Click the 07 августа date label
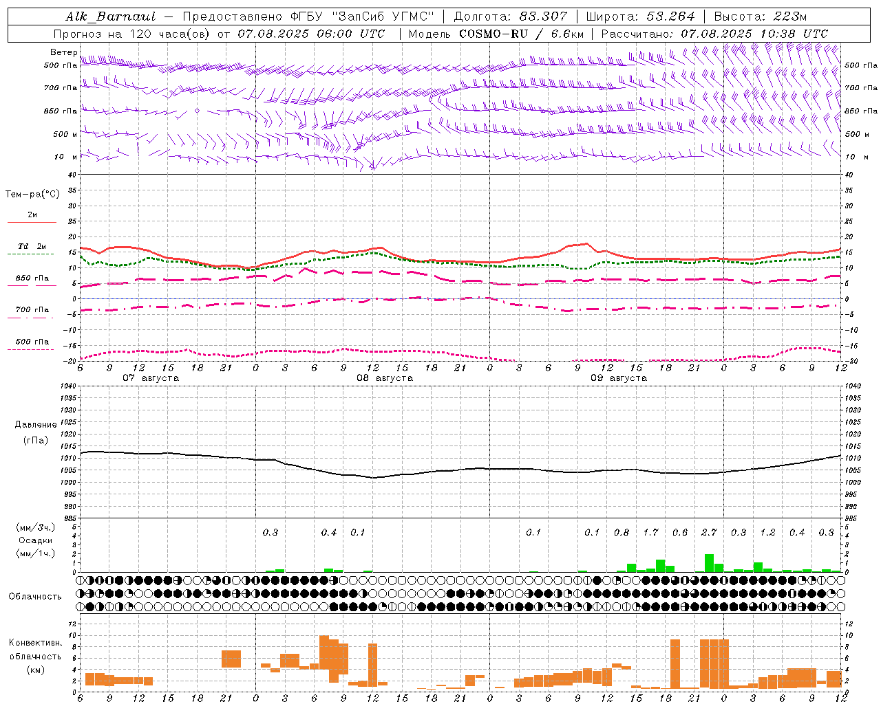The image size is (881, 704). [151, 378]
